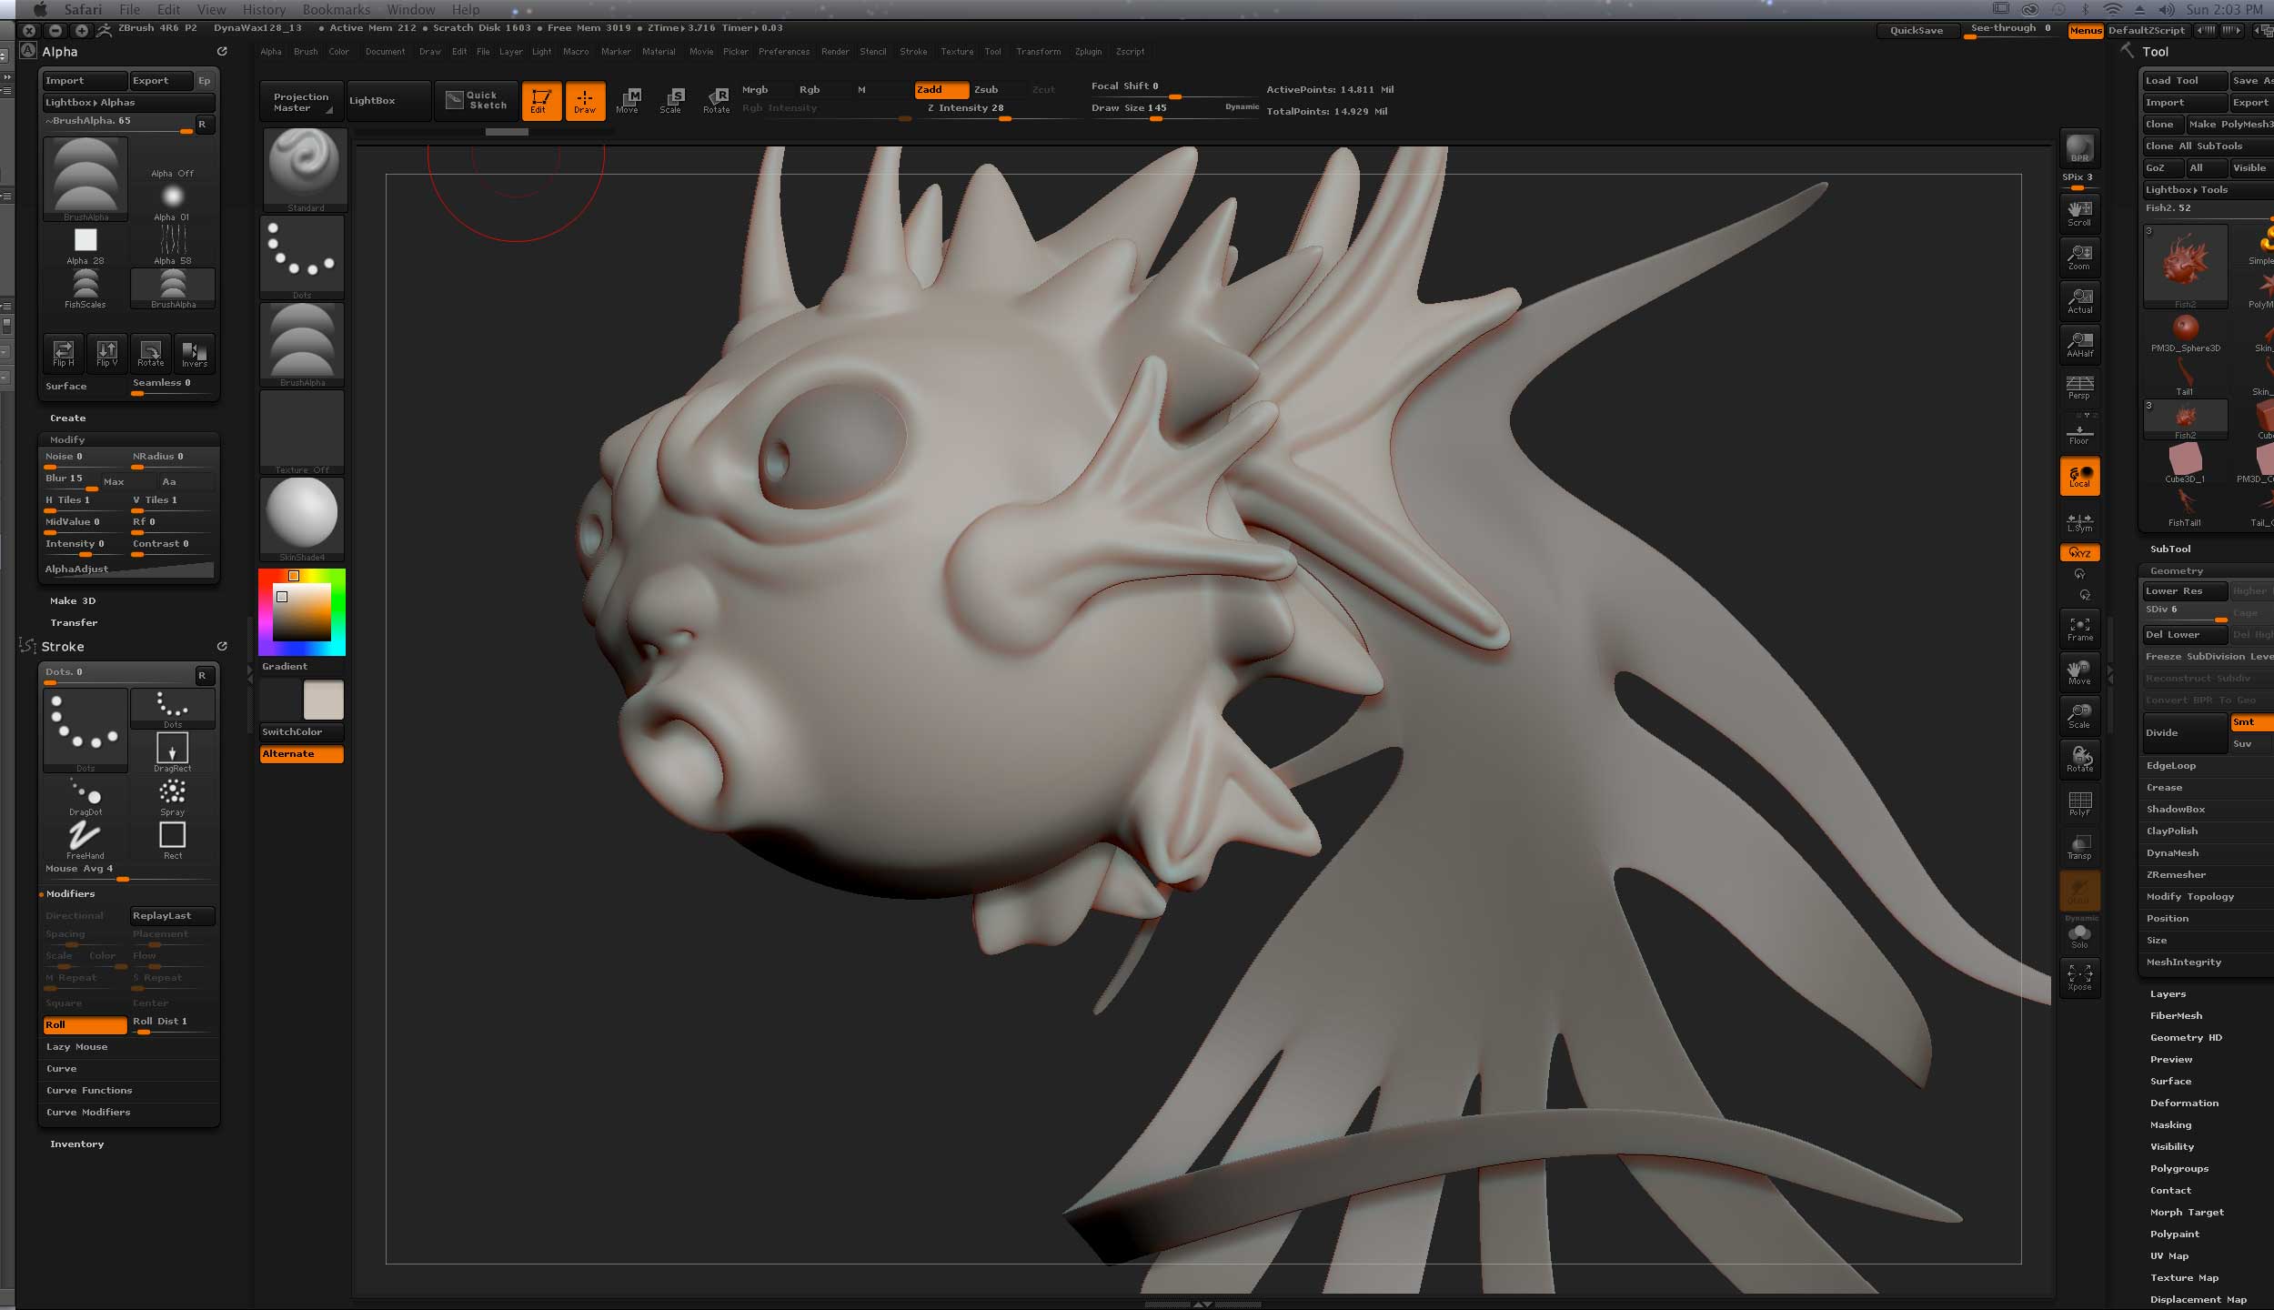2274x1310 pixels.
Task: Select the FreeHand stroke type
Action: [86, 840]
